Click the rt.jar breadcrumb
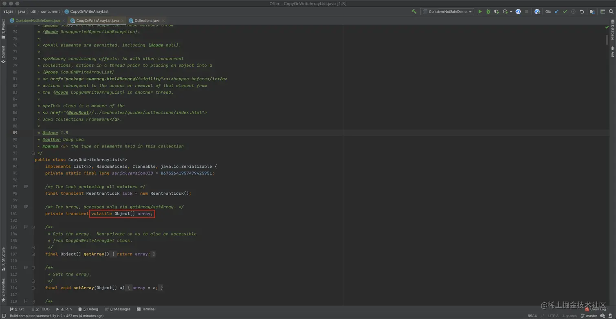616x319 pixels. [x=8, y=12]
